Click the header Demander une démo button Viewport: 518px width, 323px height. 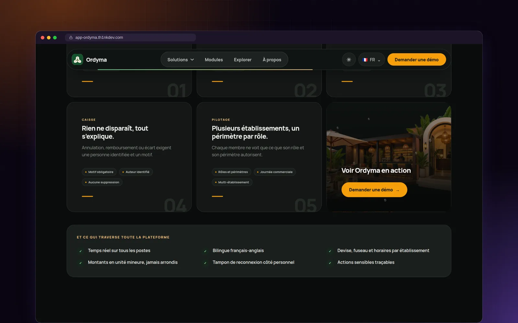click(417, 60)
